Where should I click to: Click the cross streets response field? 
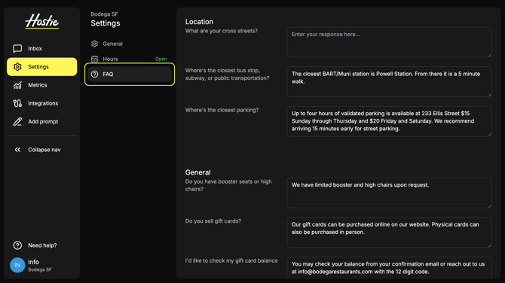[x=389, y=42]
